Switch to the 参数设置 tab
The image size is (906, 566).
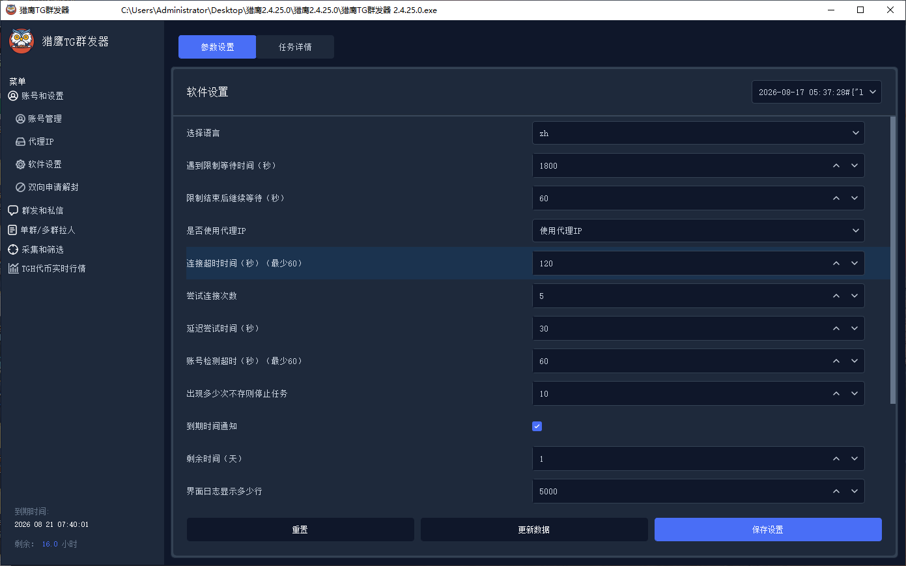[218, 47]
